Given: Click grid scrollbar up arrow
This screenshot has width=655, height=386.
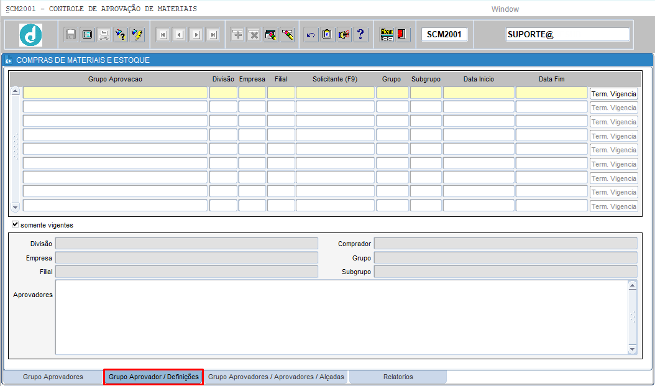Looking at the screenshot, I should [15, 91].
